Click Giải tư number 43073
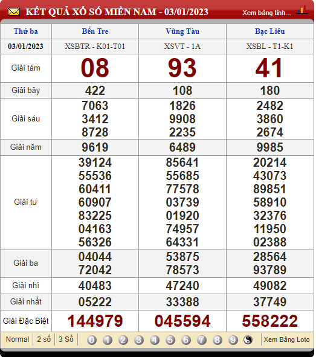This screenshot has width=316, height=357. pos(270,176)
